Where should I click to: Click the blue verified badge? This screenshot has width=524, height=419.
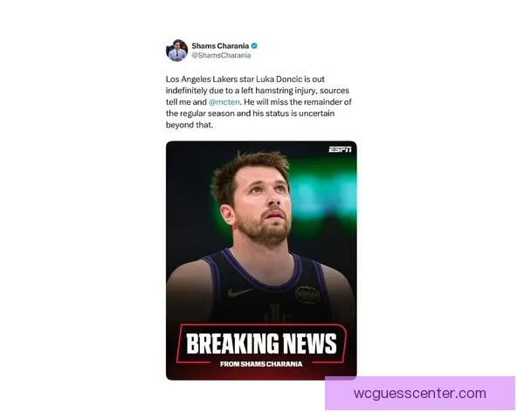click(x=254, y=45)
